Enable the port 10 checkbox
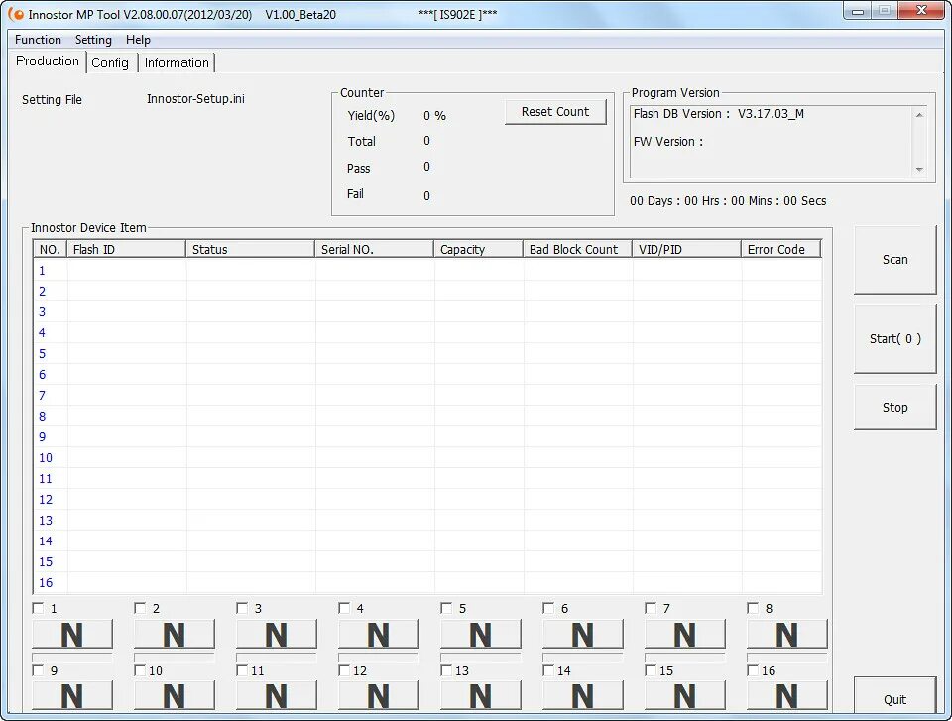This screenshot has width=952, height=721. pyautogui.click(x=140, y=670)
